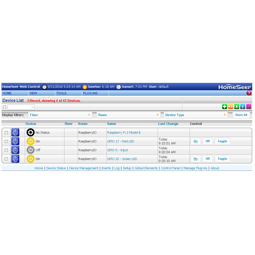Screen dimensions: 255x255
Task: Click the blue antenna broadcast icon
Action: tap(243, 107)
